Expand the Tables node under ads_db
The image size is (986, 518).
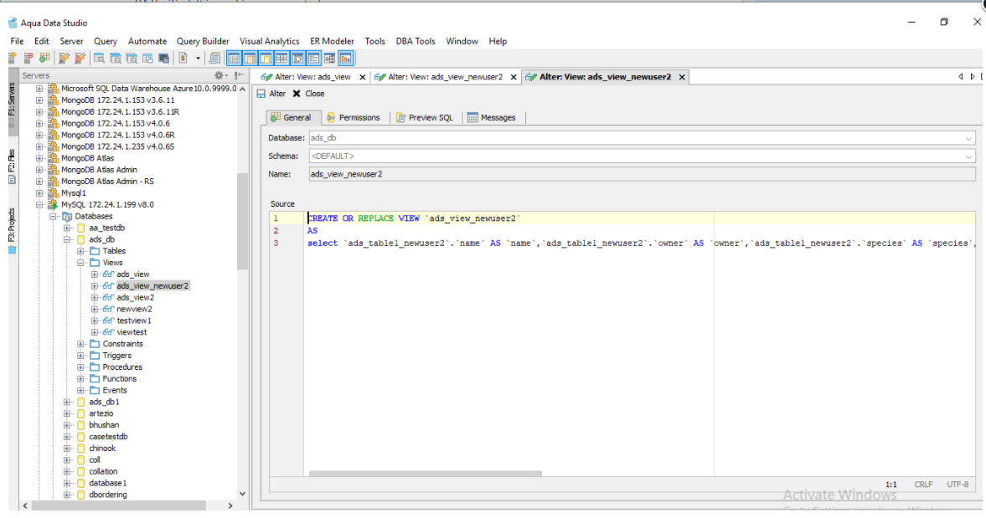pyautogui.click(x=81, y=251)
